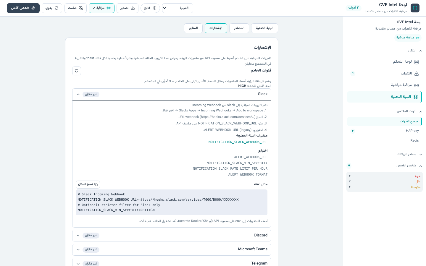Click the لوحة CVE Intel header title
Screen dimensions: 426x266
pyautogui.click(x=393, y=5)
